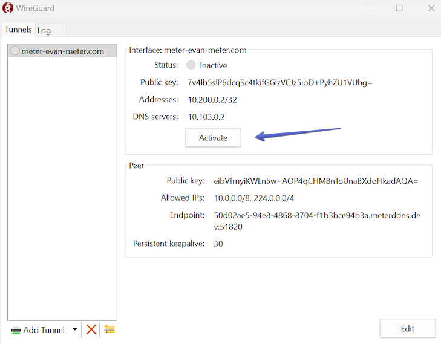The height and width of the screenshot is (344, 441).
Task: Minimize the WireGuard window
Action: (367, 8)
